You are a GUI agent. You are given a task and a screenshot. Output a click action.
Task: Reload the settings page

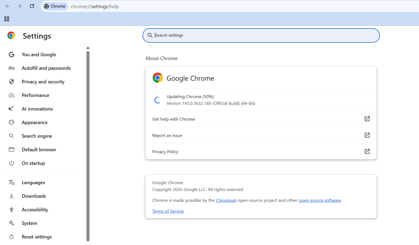pos(32,6)
